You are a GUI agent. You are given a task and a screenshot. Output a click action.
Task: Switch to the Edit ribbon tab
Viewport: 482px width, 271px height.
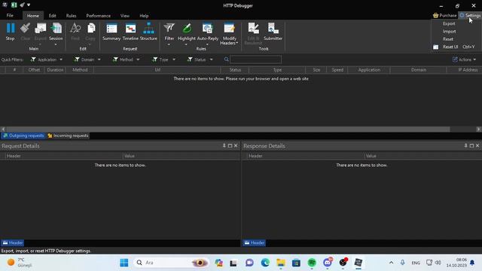point(52,15)
